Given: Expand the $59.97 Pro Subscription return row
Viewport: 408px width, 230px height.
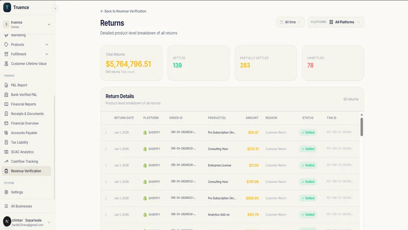Looking at the screenshot, I should pos(106,132).
